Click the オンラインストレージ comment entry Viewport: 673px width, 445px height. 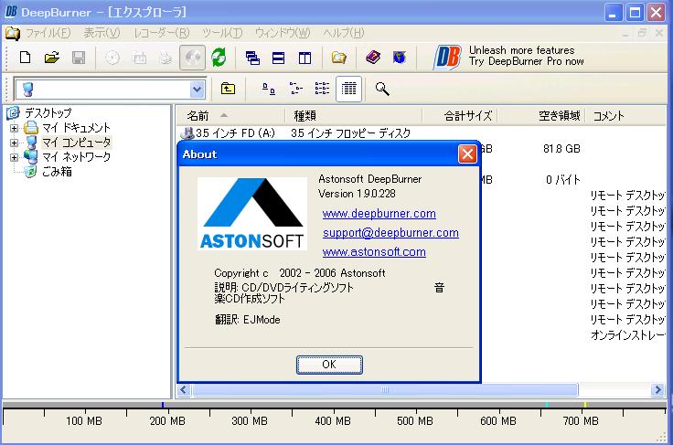pyautogui.click(x=628, y=334)
